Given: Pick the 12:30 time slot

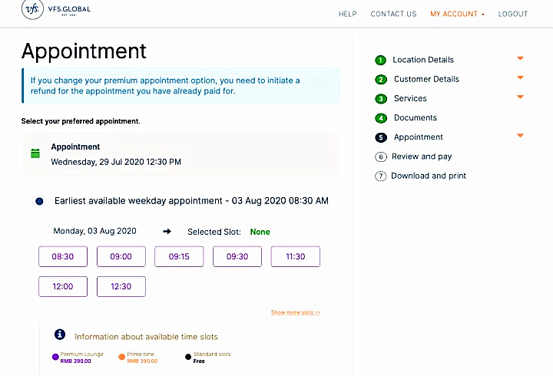Looking at the screenshot, I should pos(121,286).
